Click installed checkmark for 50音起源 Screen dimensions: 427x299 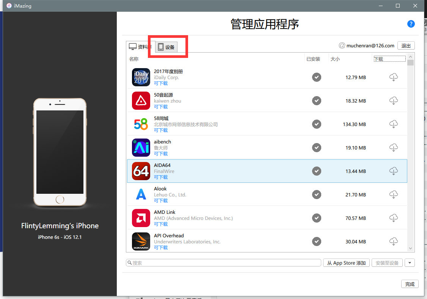coord(317,101)
